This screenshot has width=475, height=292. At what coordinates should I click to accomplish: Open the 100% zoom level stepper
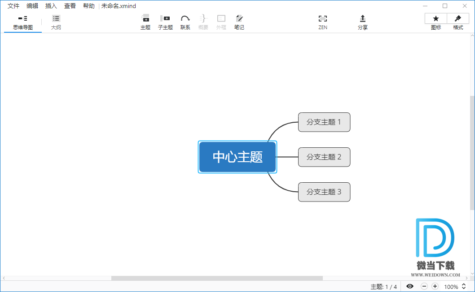click(463, 286)
